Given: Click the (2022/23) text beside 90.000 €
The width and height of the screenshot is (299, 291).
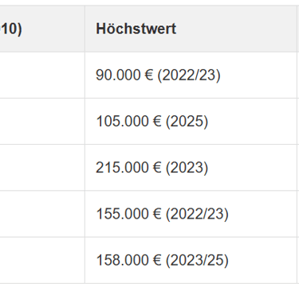Looking at the screenshot, I should [x=189, y=76].
